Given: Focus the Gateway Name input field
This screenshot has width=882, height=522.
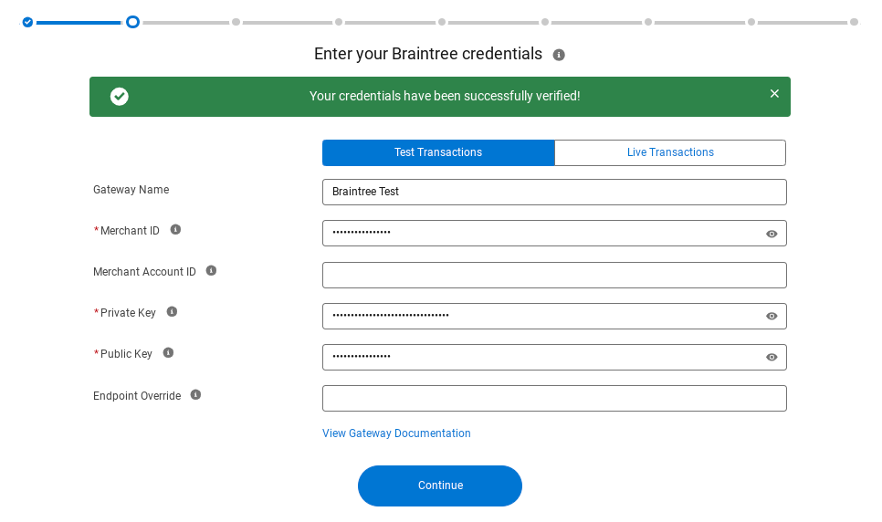Looking at the screenshot, I should [554, 192].
